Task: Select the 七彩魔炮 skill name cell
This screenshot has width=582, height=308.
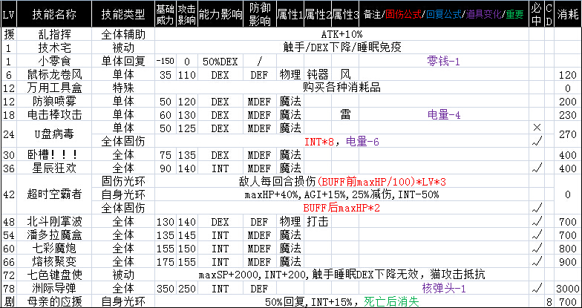Action: click(54, 249)
